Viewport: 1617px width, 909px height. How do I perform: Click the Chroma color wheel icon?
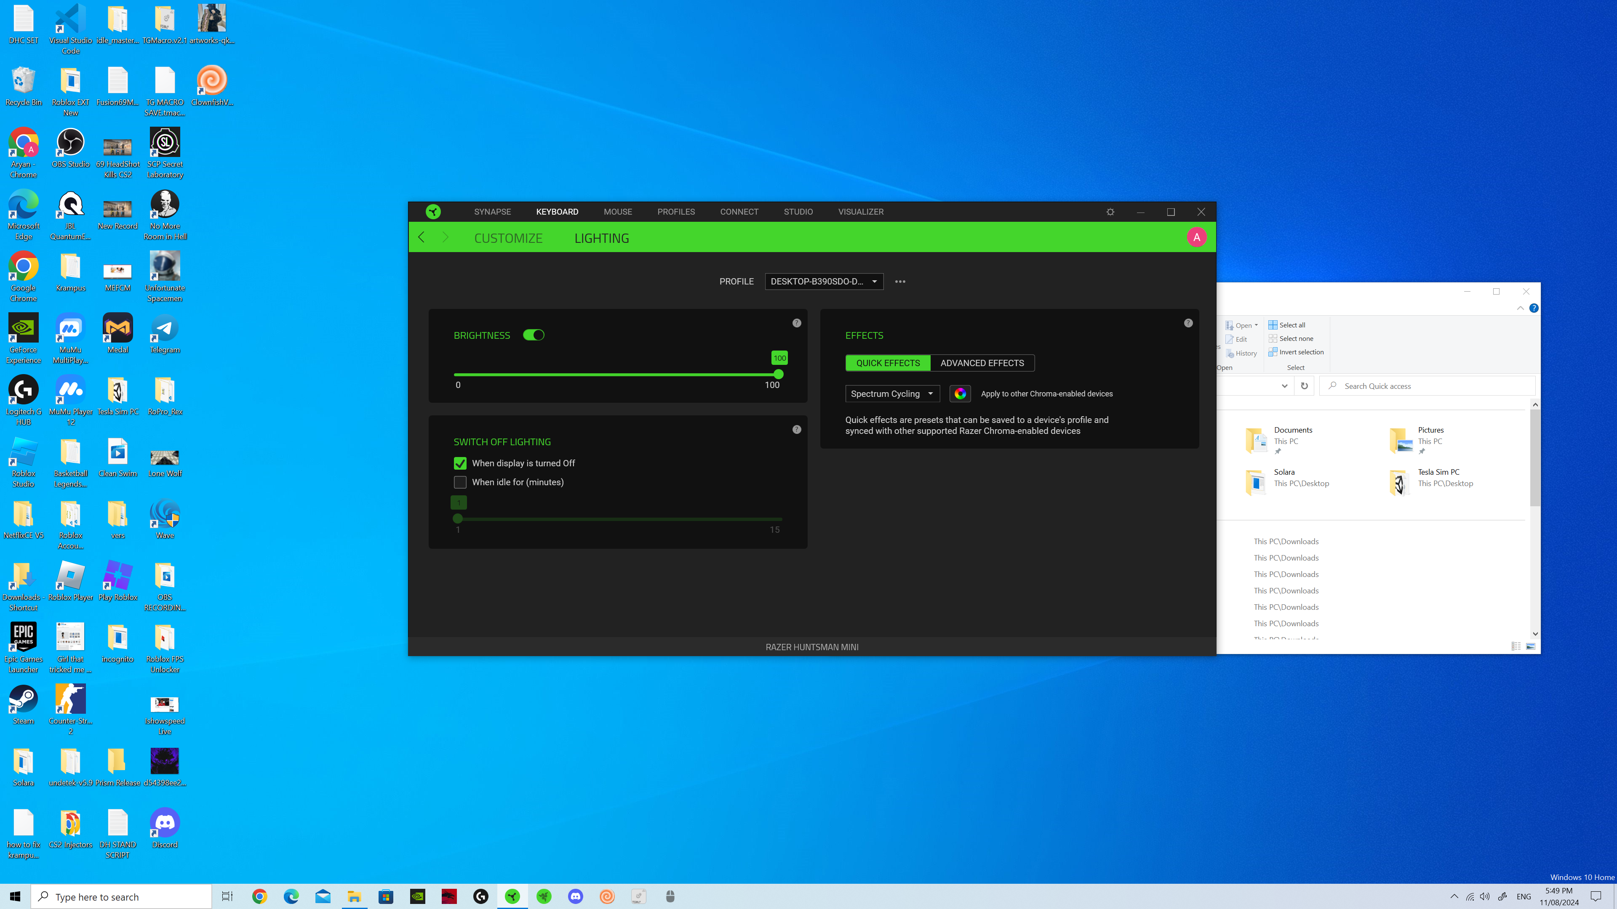[960, 393]
